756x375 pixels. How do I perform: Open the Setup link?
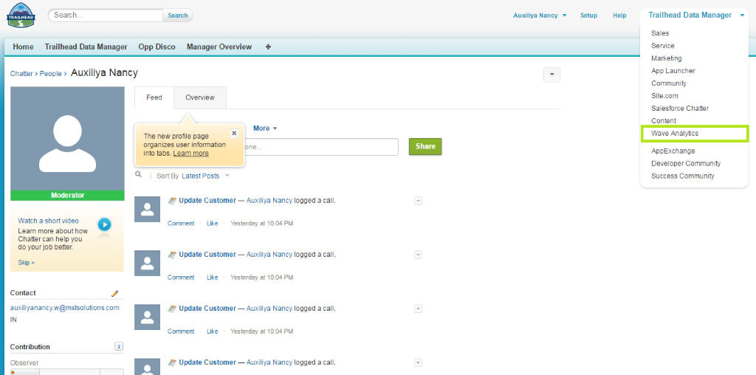click(588, 16)
